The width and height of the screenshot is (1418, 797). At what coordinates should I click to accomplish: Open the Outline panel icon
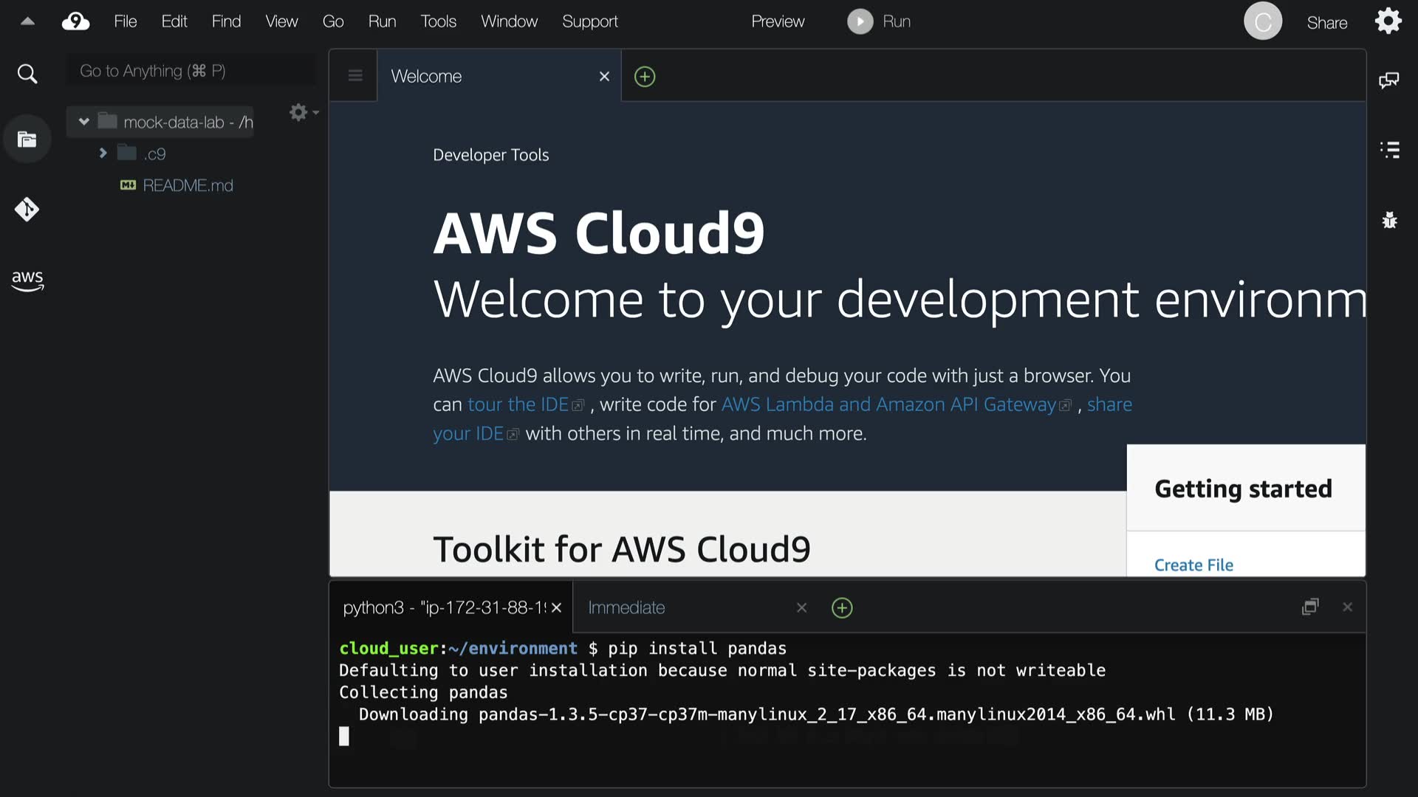1390,150
